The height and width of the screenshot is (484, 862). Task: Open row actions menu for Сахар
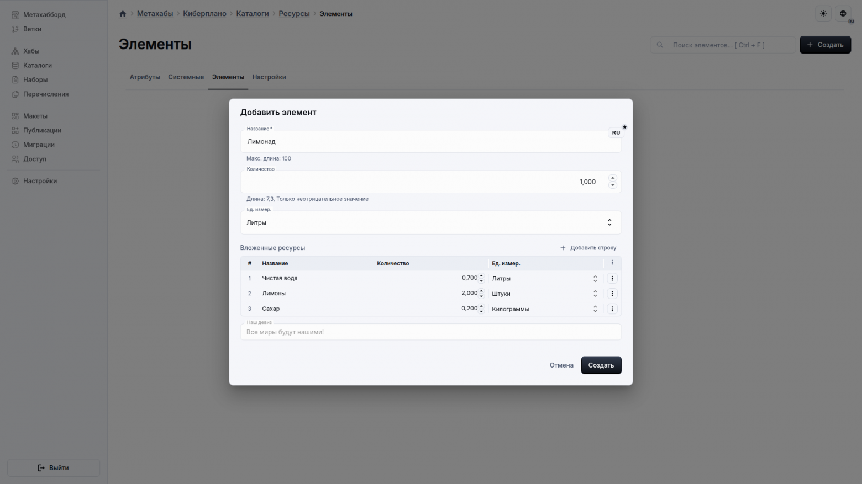pyautogui.click(x=612, y=309)
